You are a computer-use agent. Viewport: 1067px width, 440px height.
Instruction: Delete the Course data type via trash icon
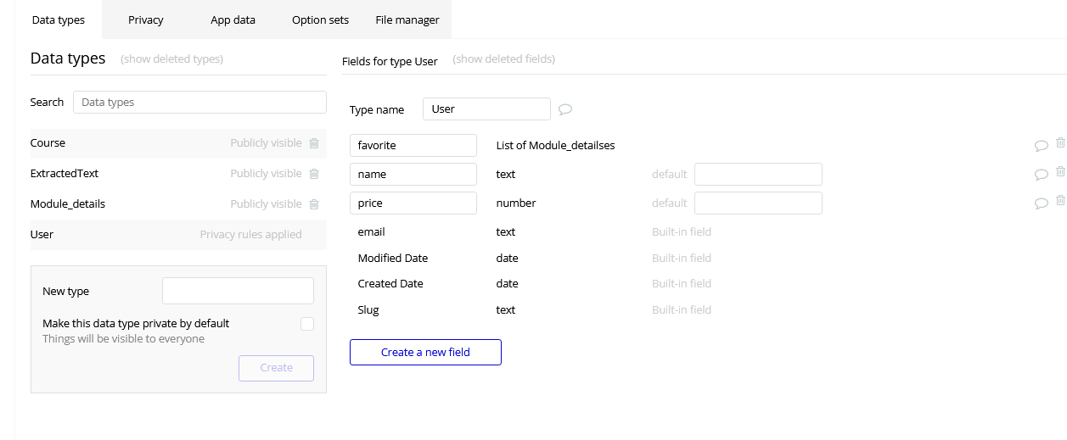pos(314,143)
